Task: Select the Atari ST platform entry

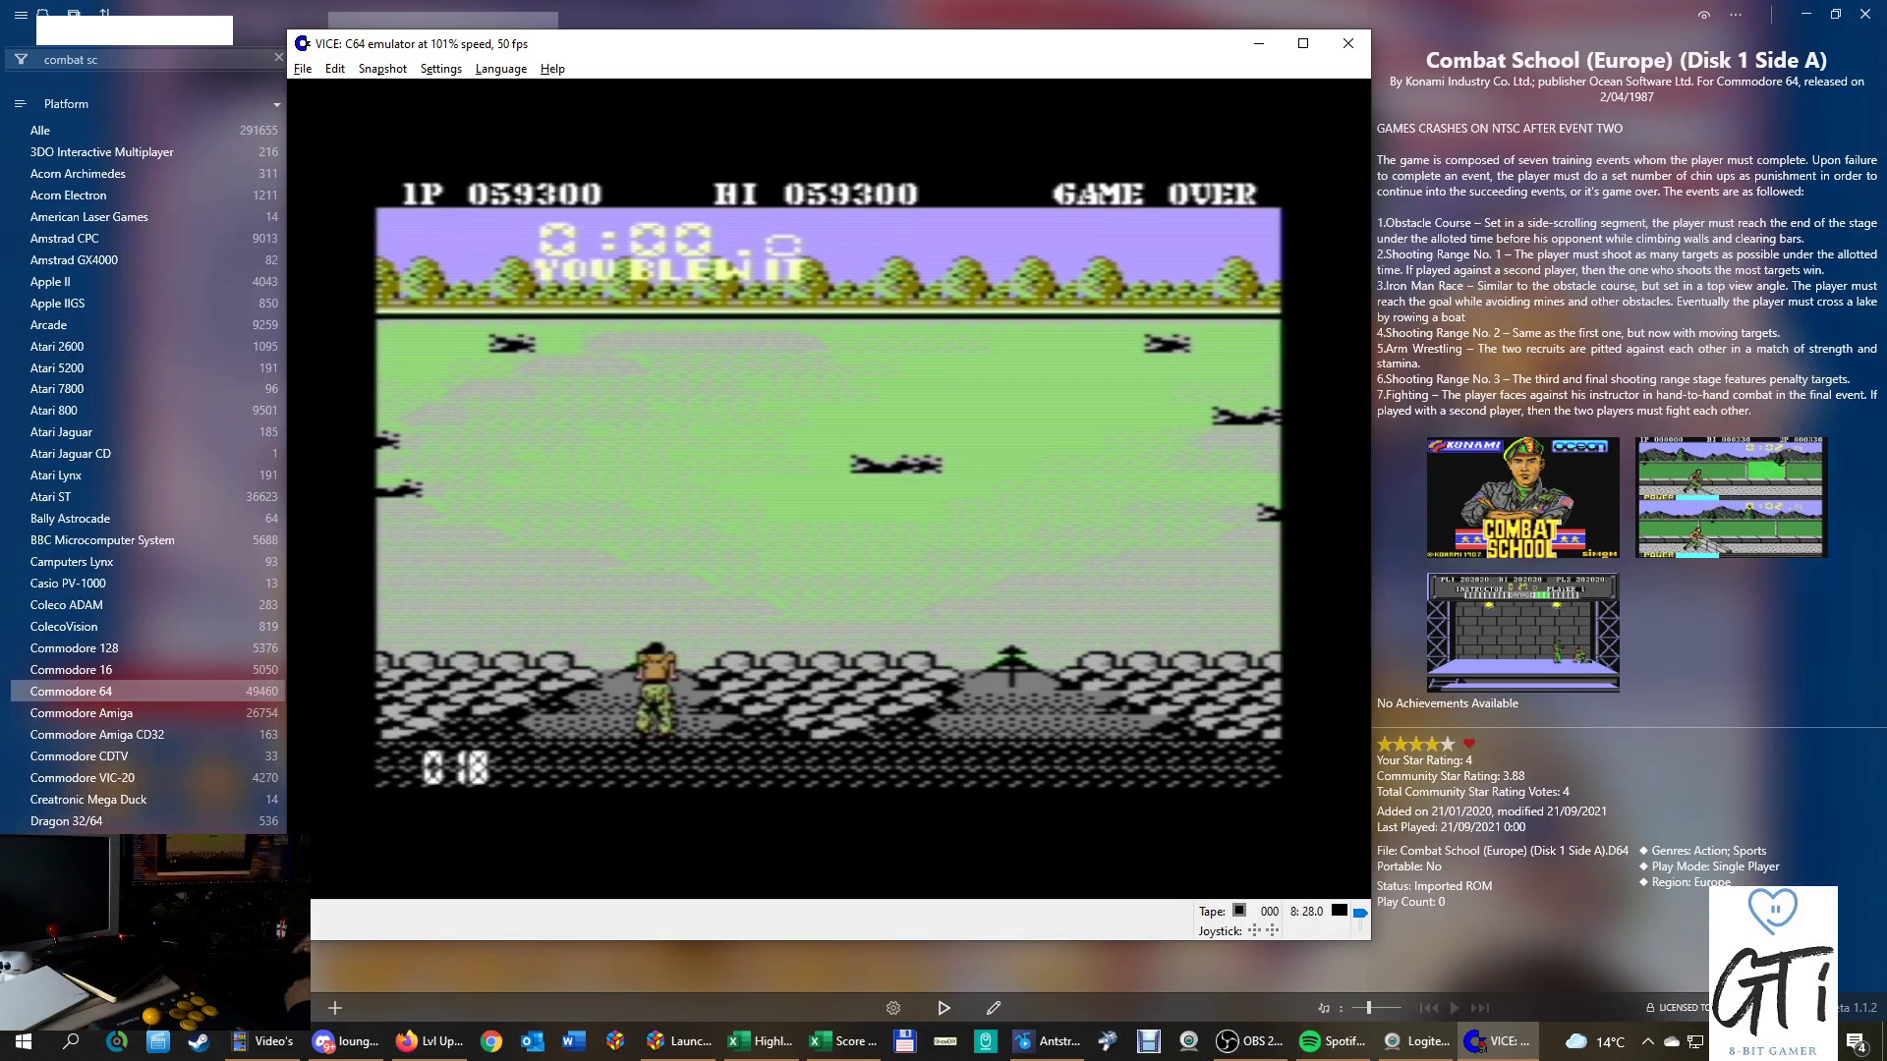Action: coord(50,497)
